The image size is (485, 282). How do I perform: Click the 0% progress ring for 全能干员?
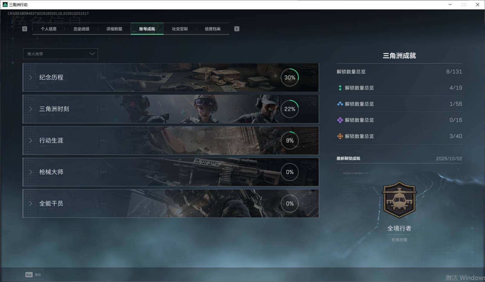290,203
